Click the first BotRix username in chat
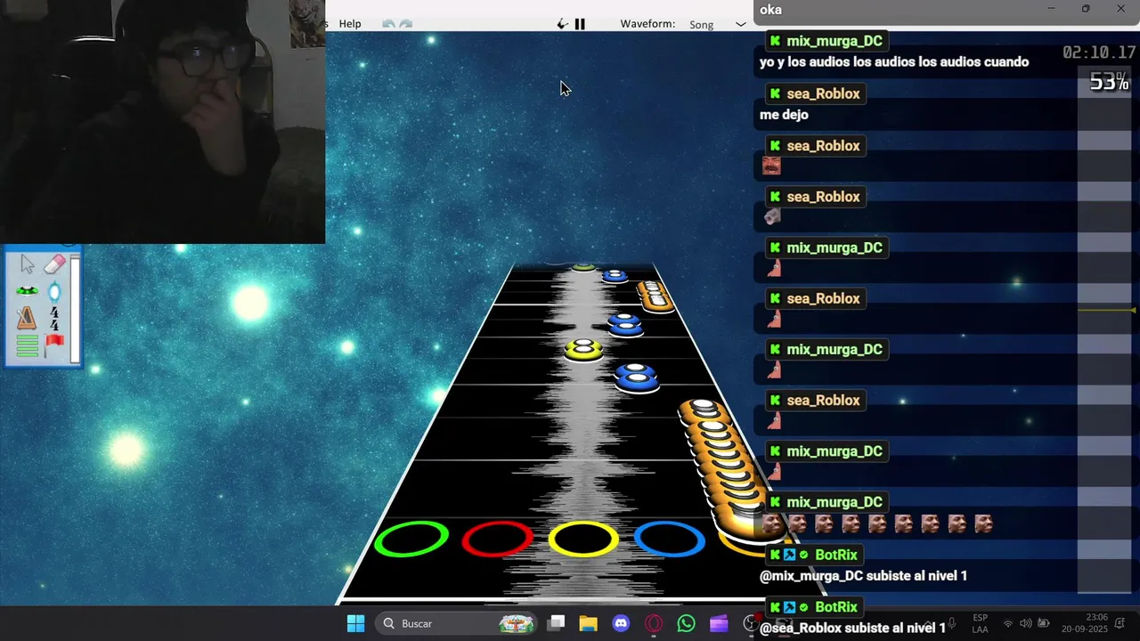The height and width of the screenshot is (641, 1140). pyautogui.click(x=836, y=555)
